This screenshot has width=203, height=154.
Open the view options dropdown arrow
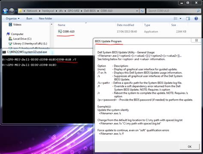pyautogui.click(x=180, y=18)
